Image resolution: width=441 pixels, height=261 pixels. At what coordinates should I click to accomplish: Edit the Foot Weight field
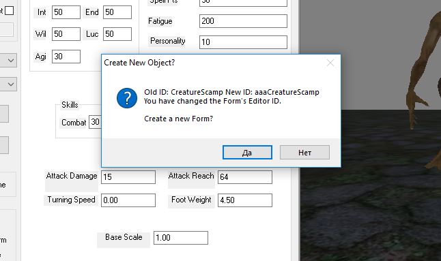tap(245, 200)
